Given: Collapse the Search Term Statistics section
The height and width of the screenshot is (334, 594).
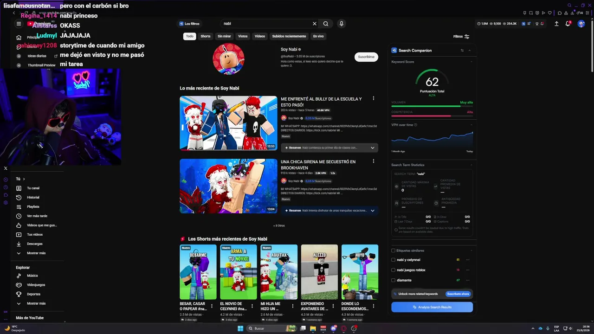Looking at the screenshot, I should [471, 165].
